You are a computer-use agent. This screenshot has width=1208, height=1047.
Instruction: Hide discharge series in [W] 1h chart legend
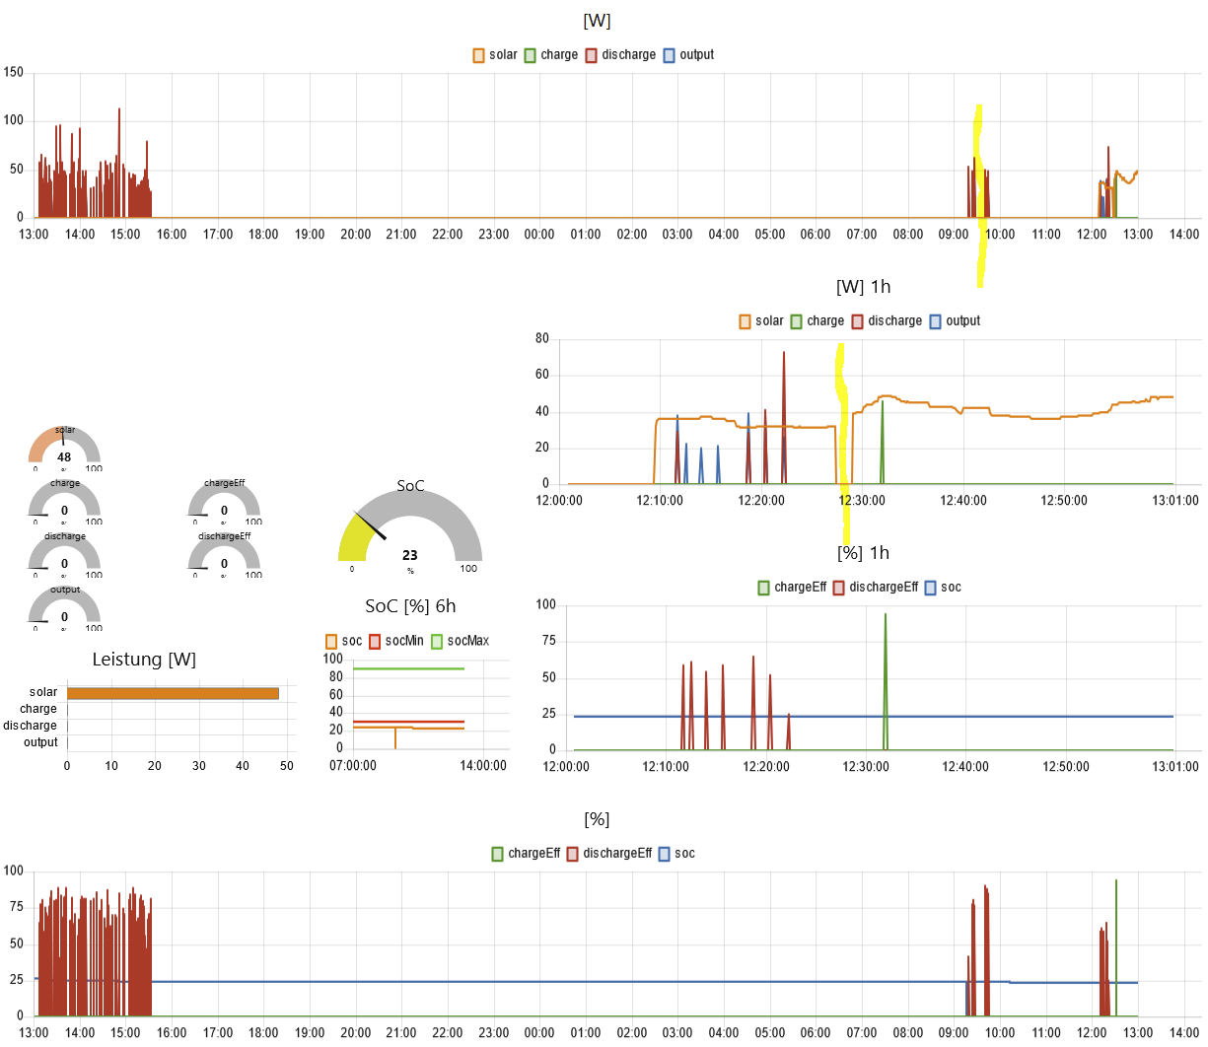pyautogui.click(x=887, y=321)
